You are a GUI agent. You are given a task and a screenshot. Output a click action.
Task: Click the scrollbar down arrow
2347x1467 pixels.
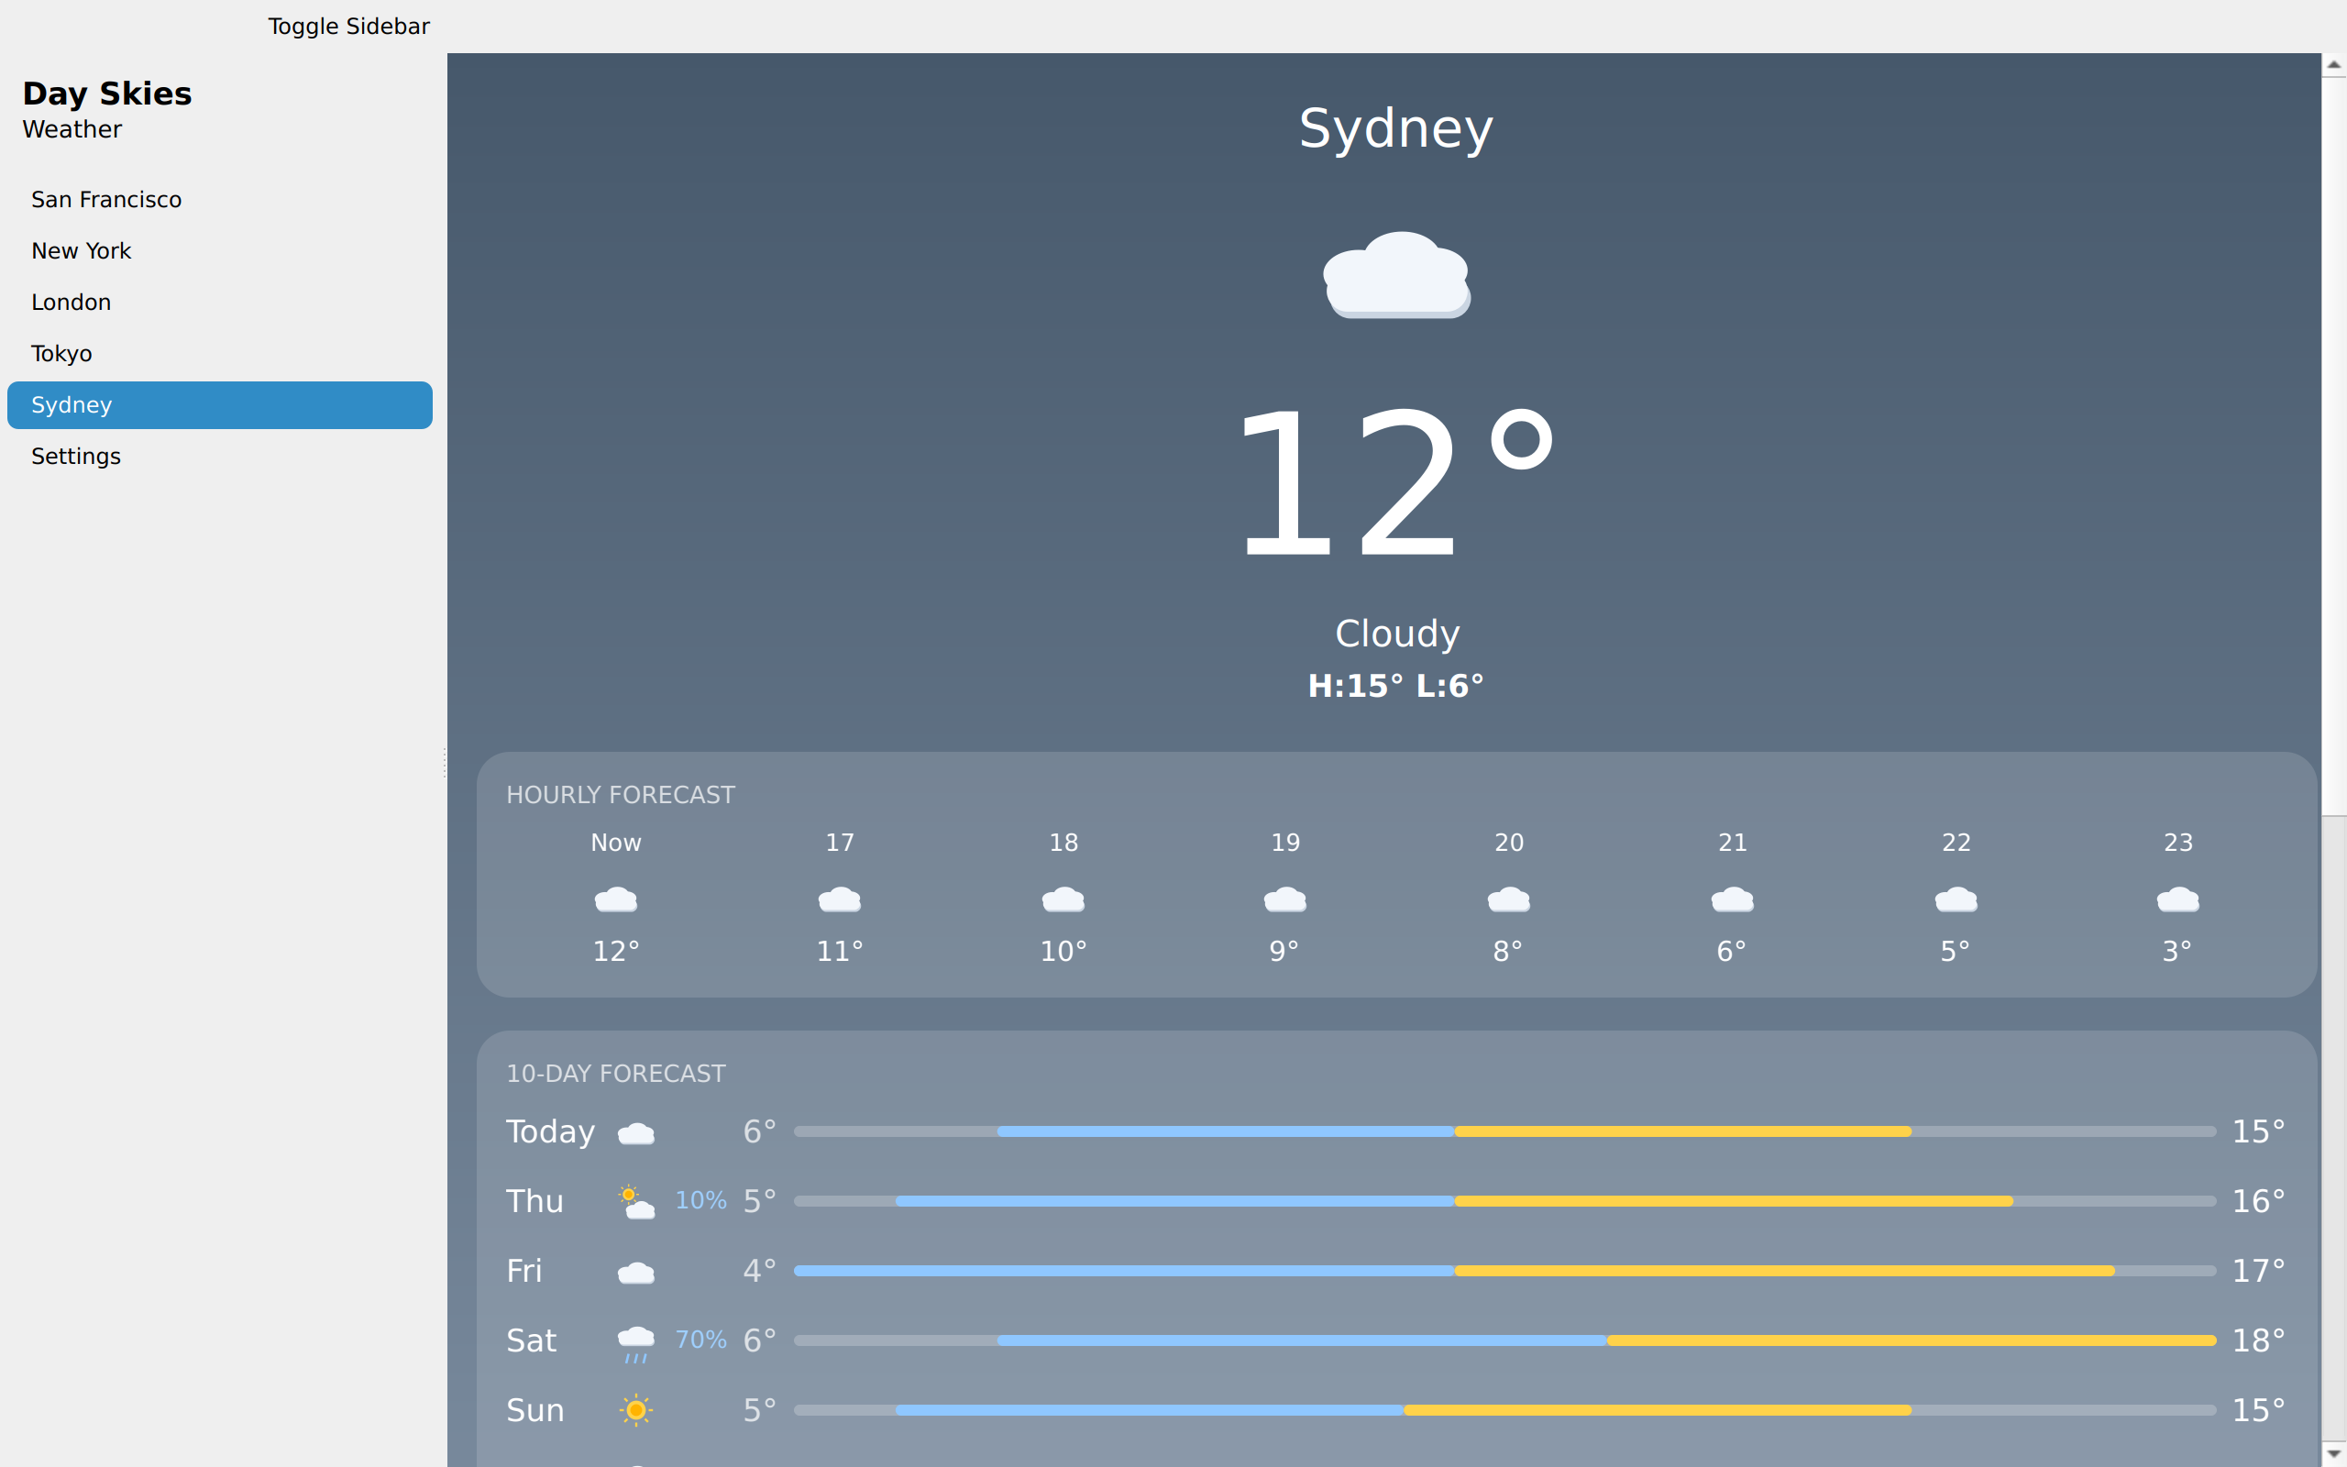click(2334, 1454)
